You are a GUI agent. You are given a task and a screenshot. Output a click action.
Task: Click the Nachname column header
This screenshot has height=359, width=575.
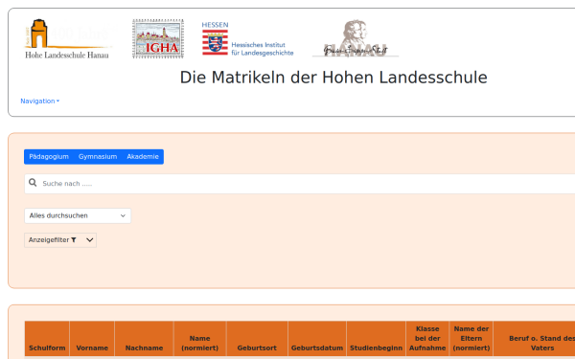click(144, 339)
